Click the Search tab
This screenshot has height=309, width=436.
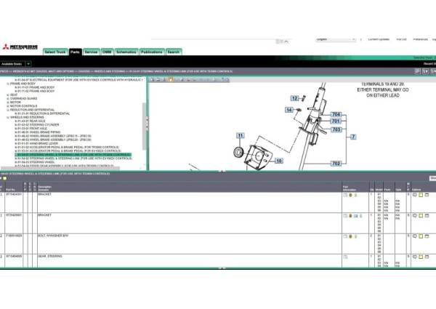174,52
